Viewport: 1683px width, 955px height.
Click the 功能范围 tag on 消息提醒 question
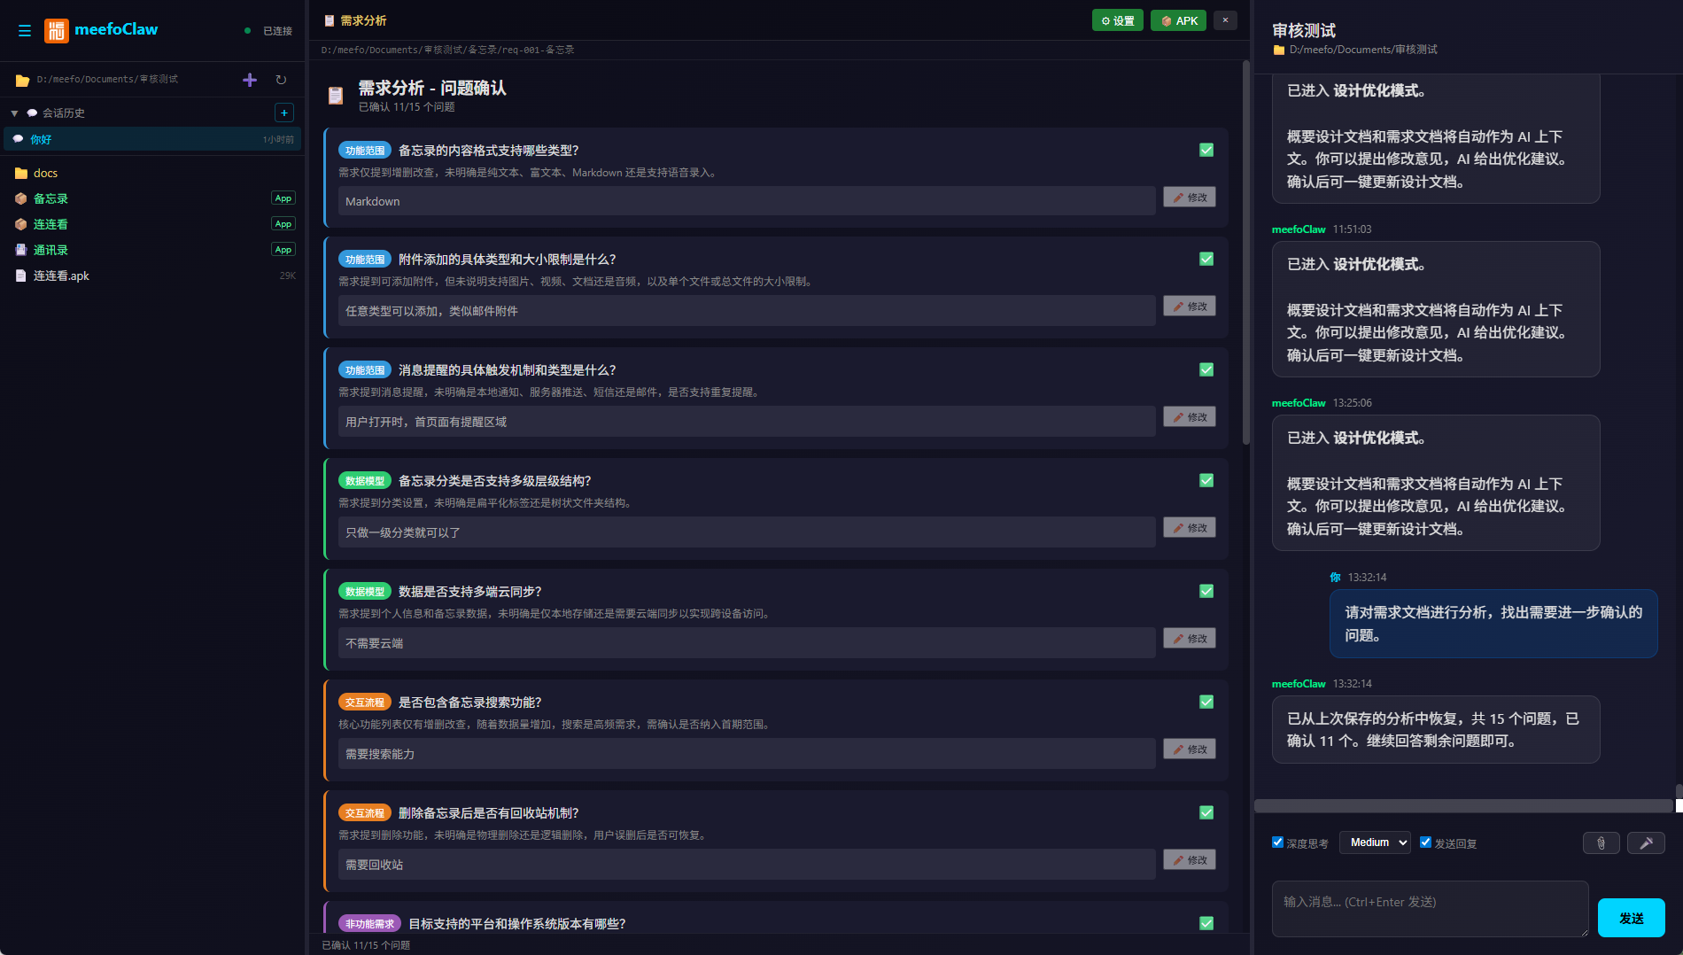[365, 370]
